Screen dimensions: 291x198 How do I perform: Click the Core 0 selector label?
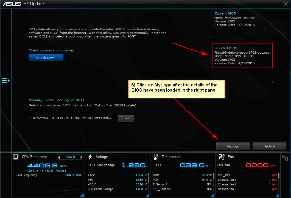70,157
